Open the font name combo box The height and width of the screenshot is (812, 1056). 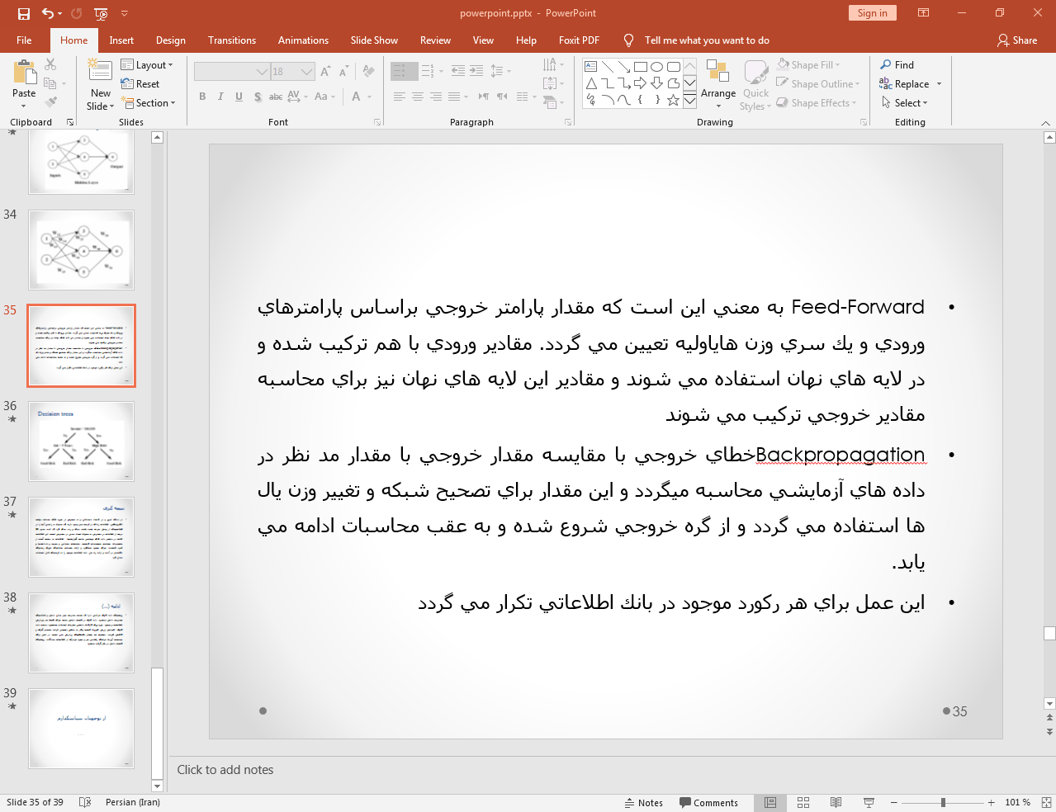point(232,72)
